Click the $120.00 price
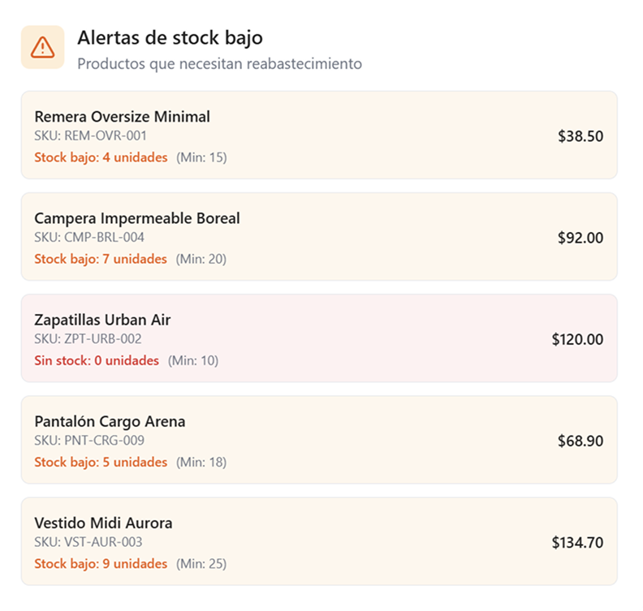This screenshot has height=611, width=643. pyautogui.click(x=577, y=339)
